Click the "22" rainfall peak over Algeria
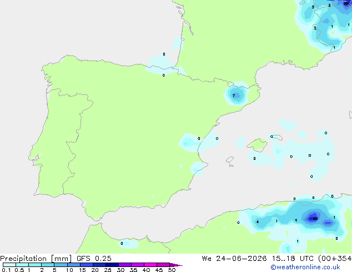This screenshot has height=272, width=352. (x=315, y=219)
